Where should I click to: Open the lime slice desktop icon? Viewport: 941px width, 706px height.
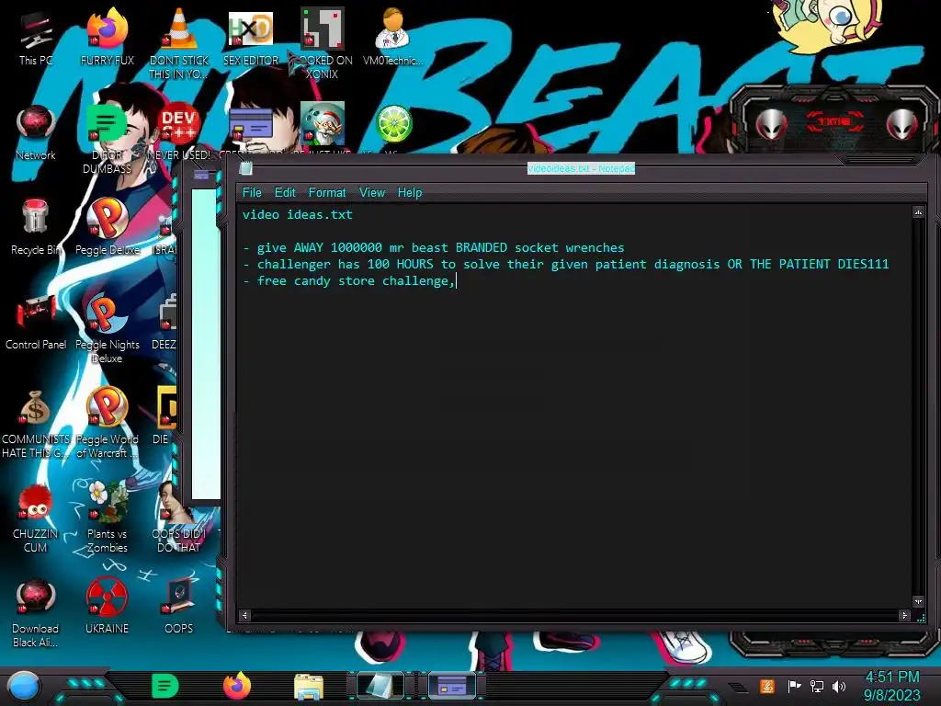pyautogui.click(x=393, y=124)
